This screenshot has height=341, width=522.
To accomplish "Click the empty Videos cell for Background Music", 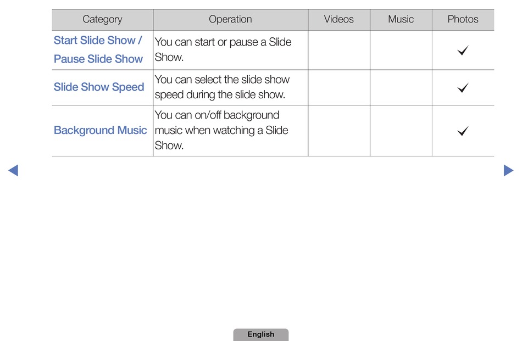I will coord(339,131).
